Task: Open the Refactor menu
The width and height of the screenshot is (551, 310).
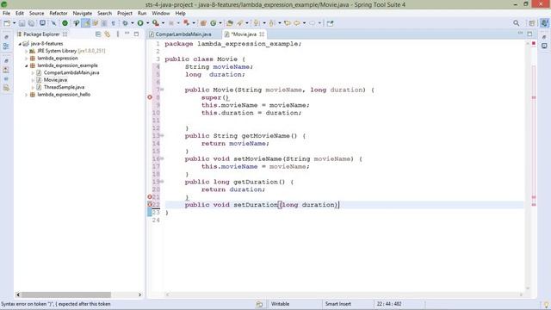Action: point(59,13)
